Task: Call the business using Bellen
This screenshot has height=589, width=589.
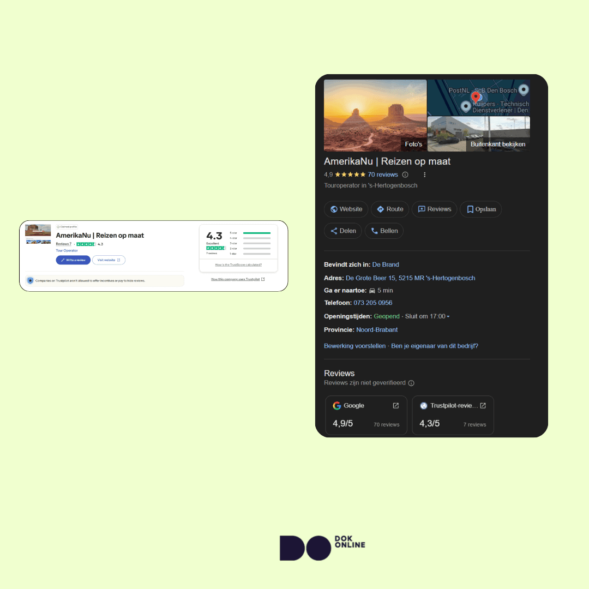Action: tap(384, 231)
